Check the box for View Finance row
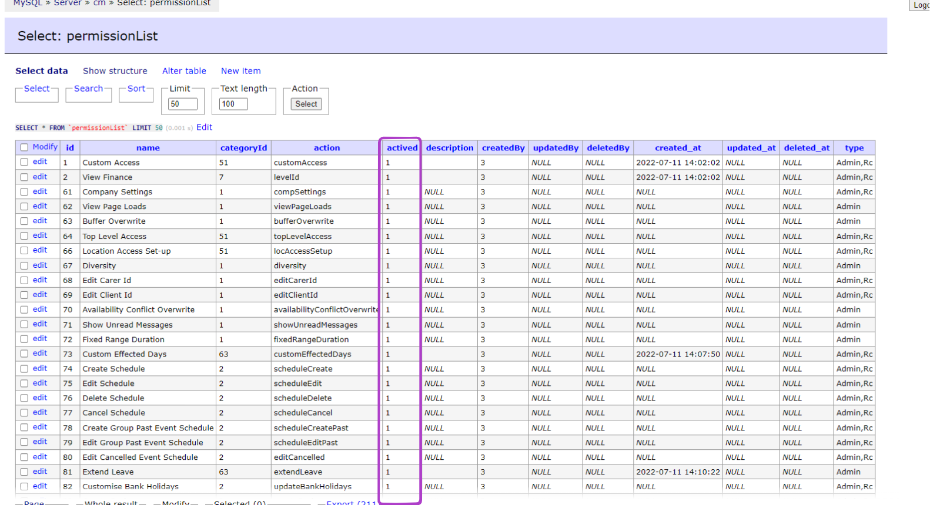 tap(24, 177)
